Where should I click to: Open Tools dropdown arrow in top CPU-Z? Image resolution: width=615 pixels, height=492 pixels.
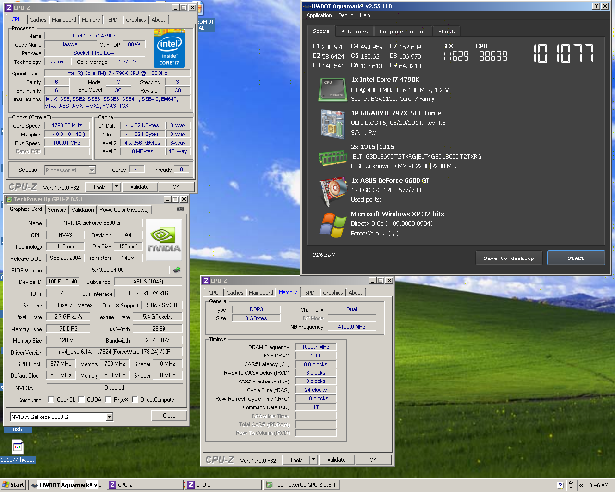(x=116, y=187)
